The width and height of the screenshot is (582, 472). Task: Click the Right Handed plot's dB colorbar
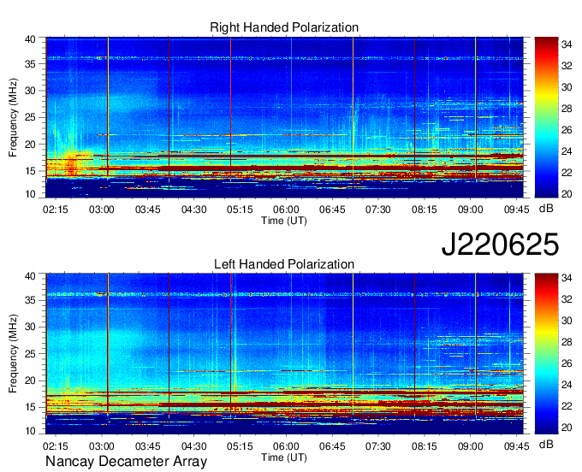546,117
